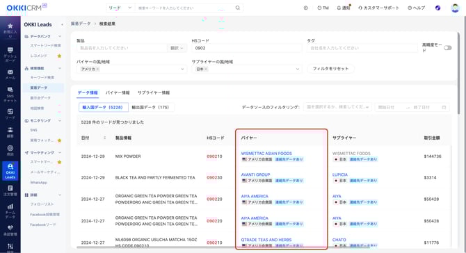Image resolution: width=466 pixels, height=253 pixels.
Task: Collapse the データバンク section
Action: click(60, 36)
